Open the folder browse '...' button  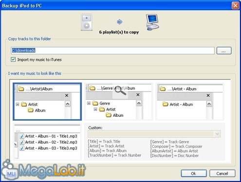pos(224,51)
